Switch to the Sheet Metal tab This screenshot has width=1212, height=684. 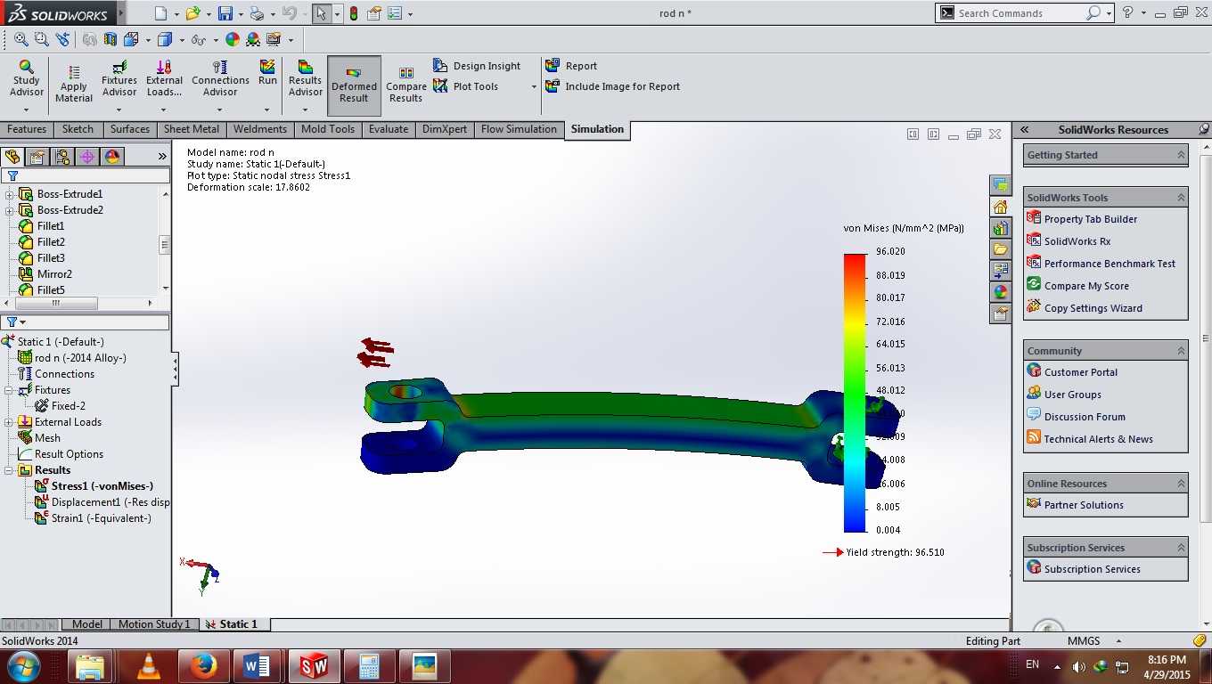pos(192,129)
